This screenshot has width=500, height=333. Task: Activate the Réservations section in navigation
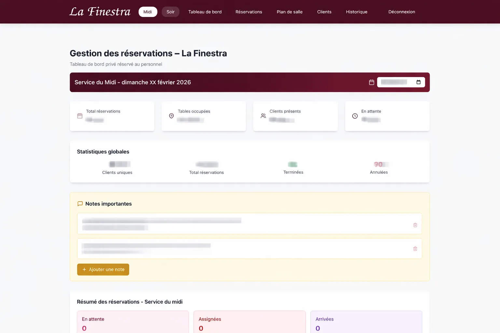click(249, 12)
